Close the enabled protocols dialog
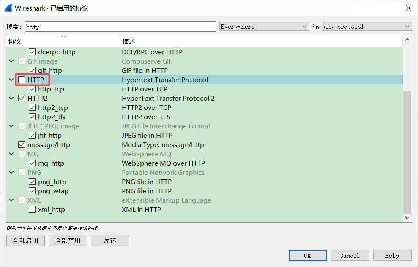The width and height of the screenshot is (418, 267). tap(408, 8)
